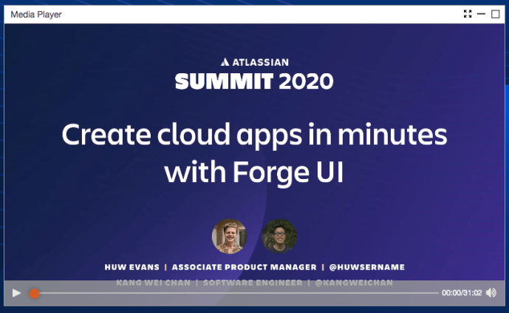Click the 'HUW EVANS' name text
This screenshot has height=313, width=509.
click(131, 267)
